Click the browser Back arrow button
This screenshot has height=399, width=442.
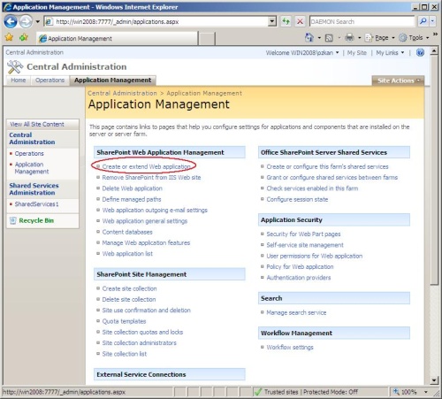point(11,21)
